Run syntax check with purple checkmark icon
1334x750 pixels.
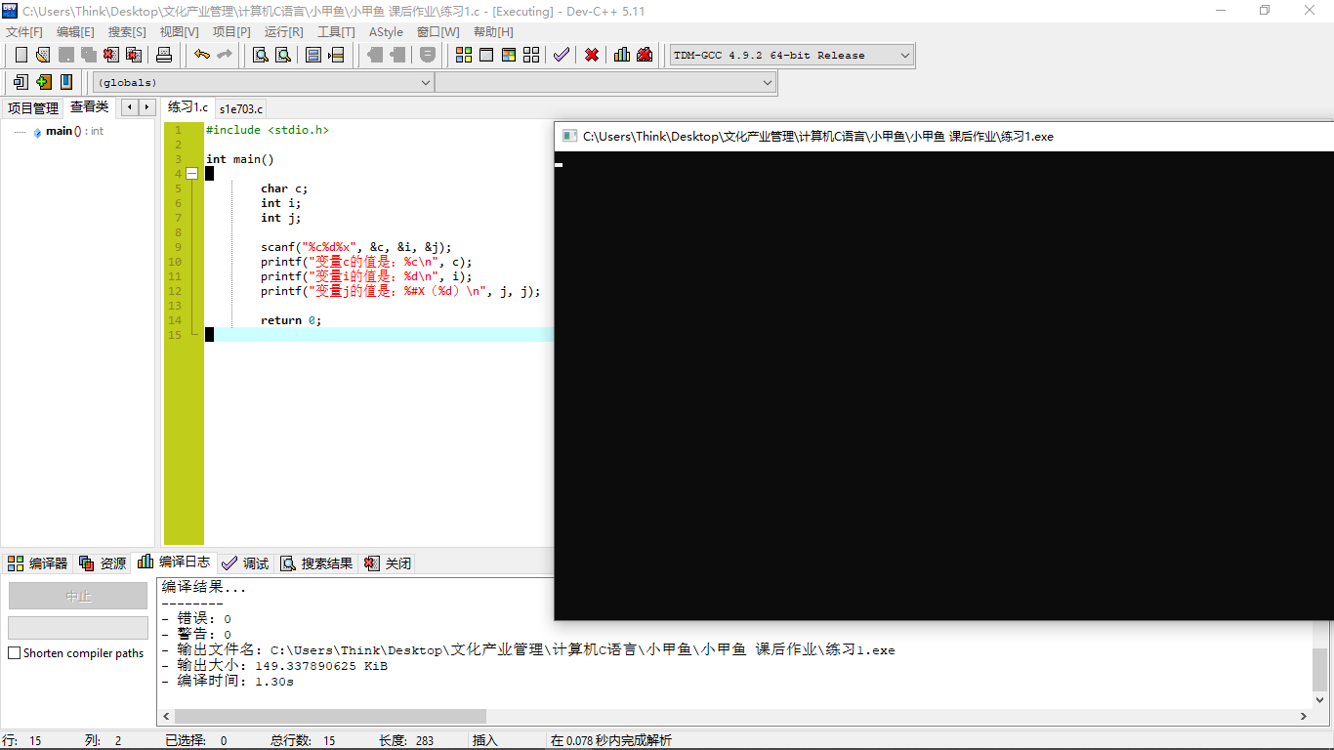[561, 55]
